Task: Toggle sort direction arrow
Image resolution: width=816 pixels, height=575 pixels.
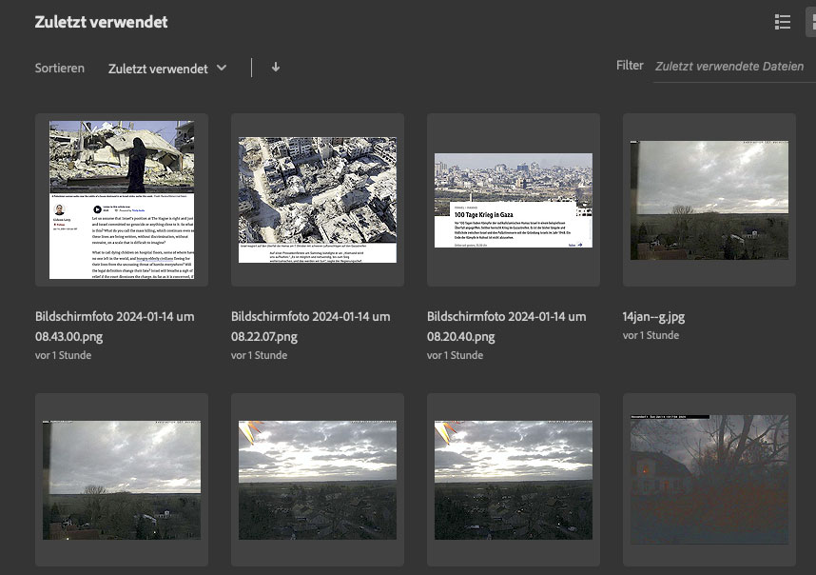Action: [x=276, y=68]
